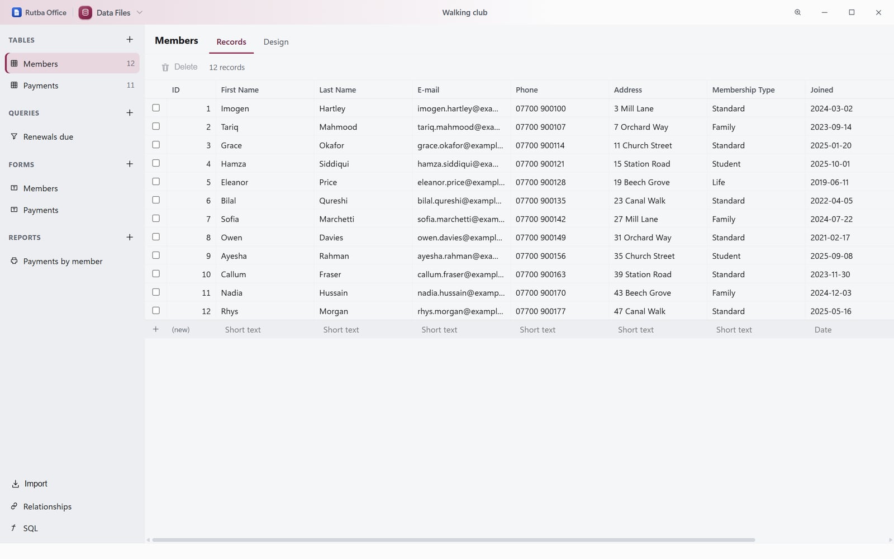
Task: Click the plus icon on the new record row
Action: pyautogui.click(x=156, y=329)
